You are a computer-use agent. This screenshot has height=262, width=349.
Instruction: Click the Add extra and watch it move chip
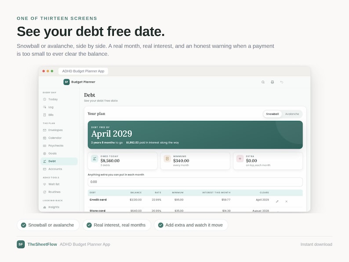(x=191, y=225)
